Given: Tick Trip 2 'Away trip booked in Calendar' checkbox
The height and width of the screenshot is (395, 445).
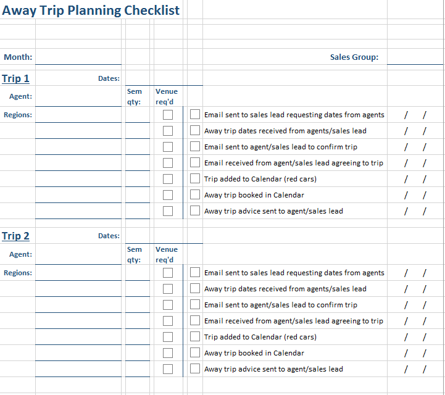Looking at the screenshot, I should coord(195,352).
